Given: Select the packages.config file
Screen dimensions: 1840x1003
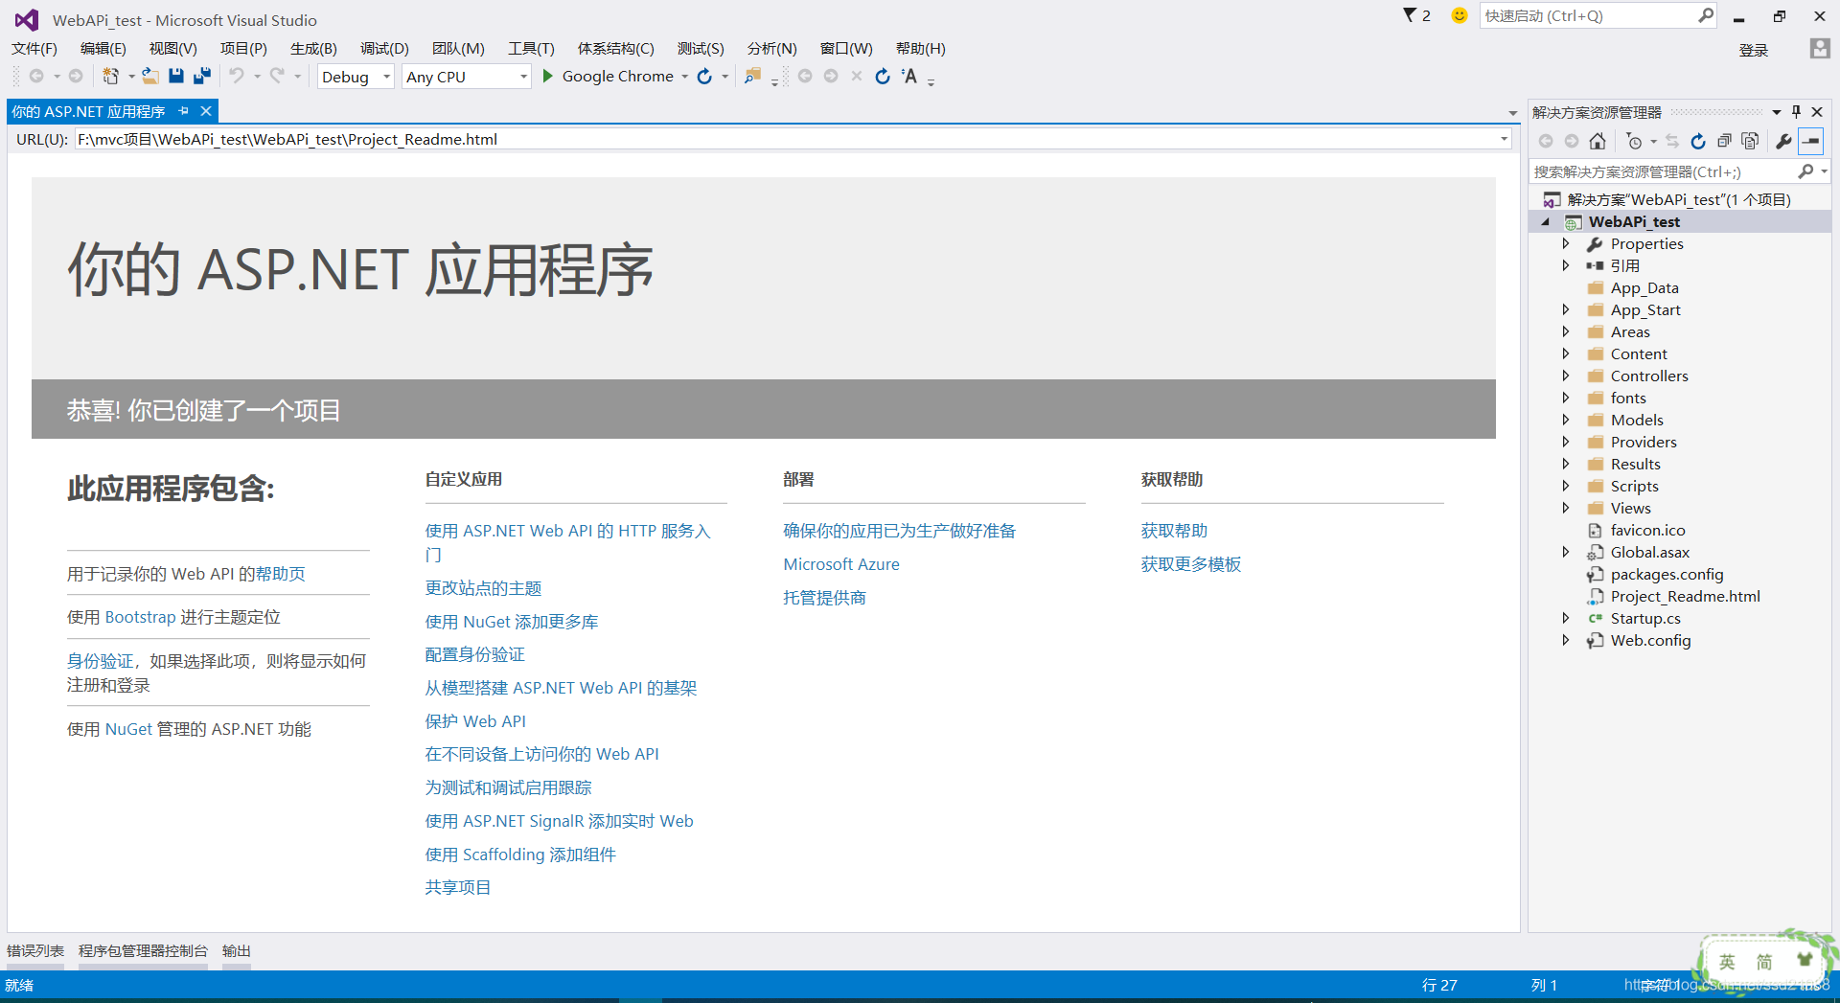Looking at the screenshot, I should (x=1667, y=574).
